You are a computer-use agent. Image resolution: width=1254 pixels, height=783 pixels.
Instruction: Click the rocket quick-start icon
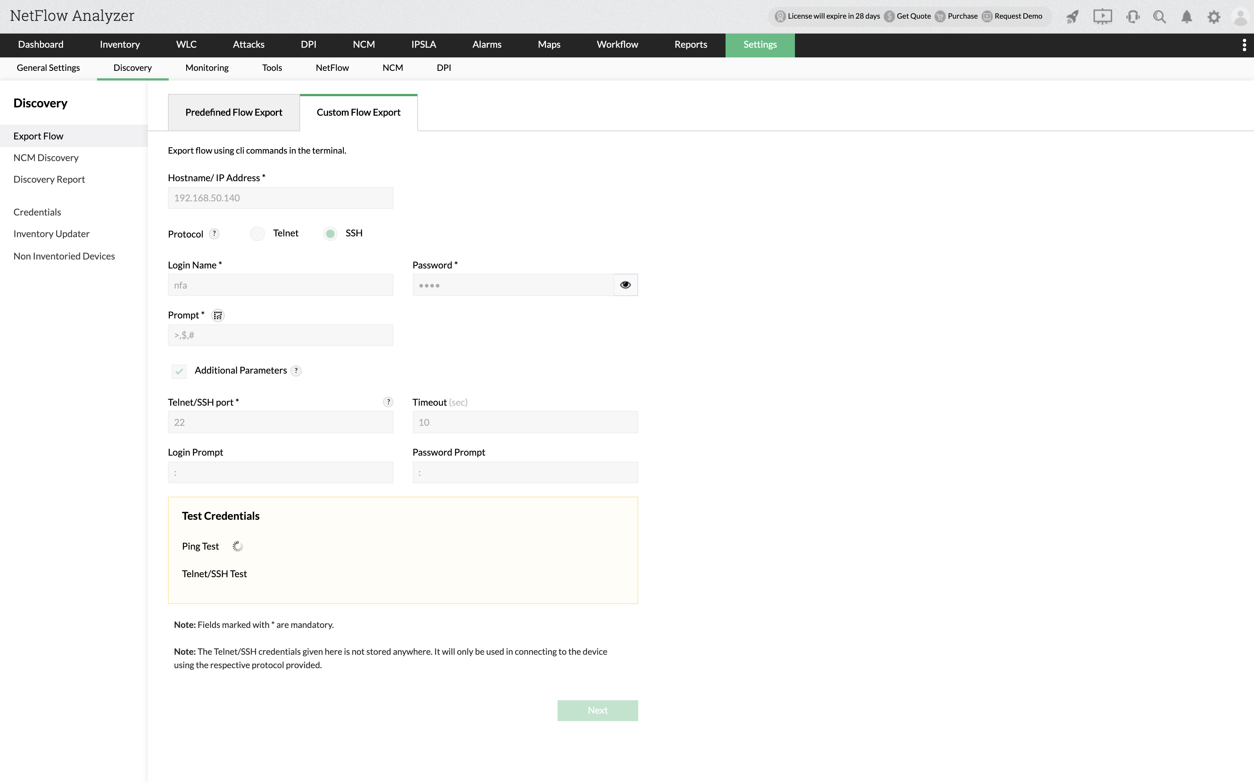1072,16
